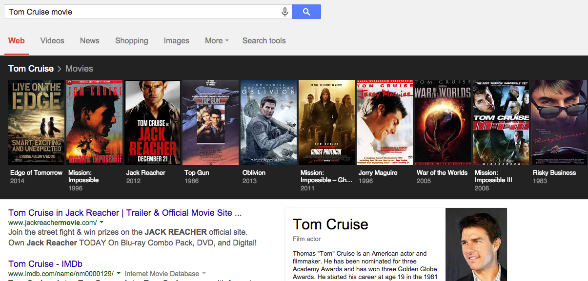Click the 'Oblivion' title below its poster
Image resolution: width=588 pixels, height=281 pixels.
[x=254, y=173]
